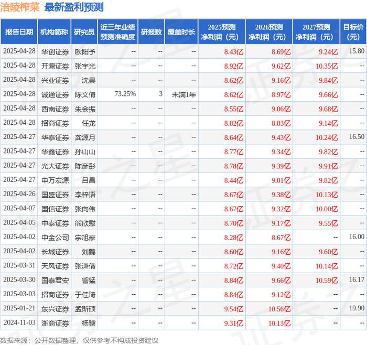The image size is (367, 345).
Task: Click analyst name 訾猛
Action: (89, 280)
